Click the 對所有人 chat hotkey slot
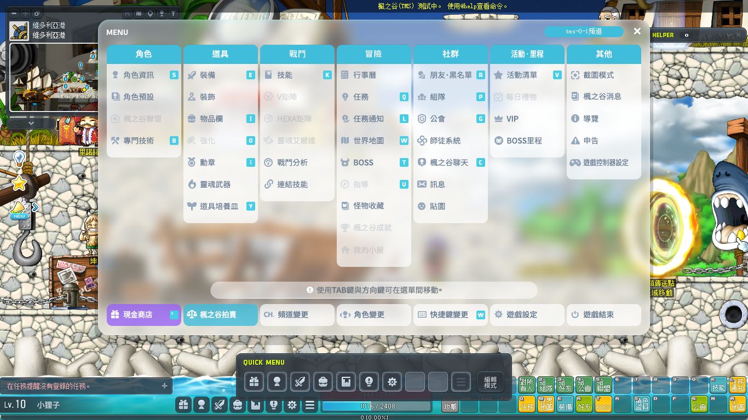The width and height of the screenshot is (748, 420). (x=527, y=386)
